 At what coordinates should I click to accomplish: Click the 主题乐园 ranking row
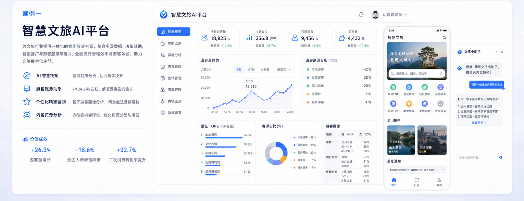(226, 154)
